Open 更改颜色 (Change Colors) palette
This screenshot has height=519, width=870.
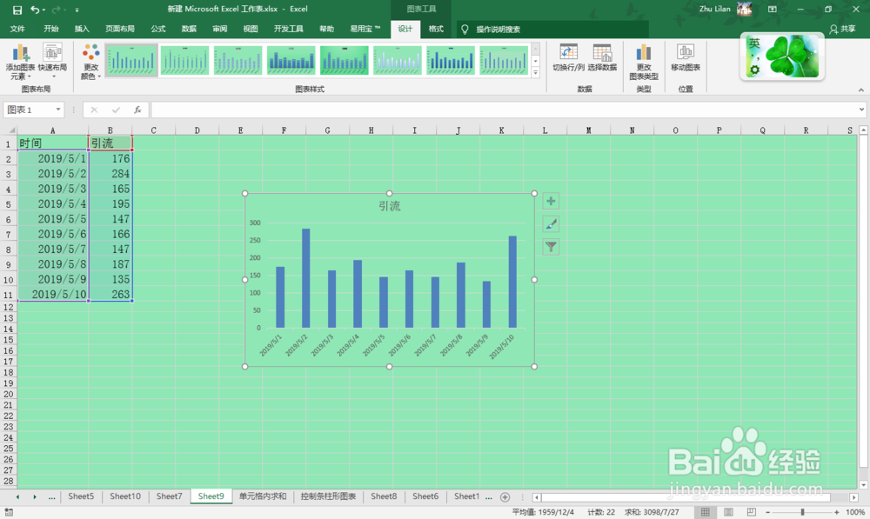coord(91,62)
